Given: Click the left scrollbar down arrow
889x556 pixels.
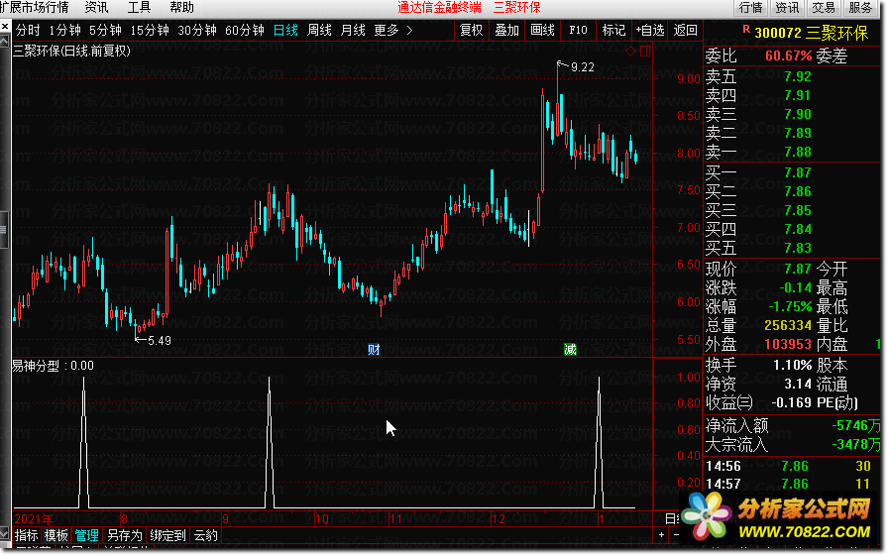Looking at the screenshot, I should (4, 534).
